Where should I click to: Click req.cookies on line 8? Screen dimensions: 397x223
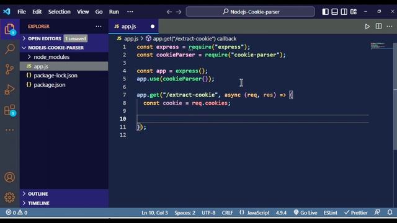[210, 103]
